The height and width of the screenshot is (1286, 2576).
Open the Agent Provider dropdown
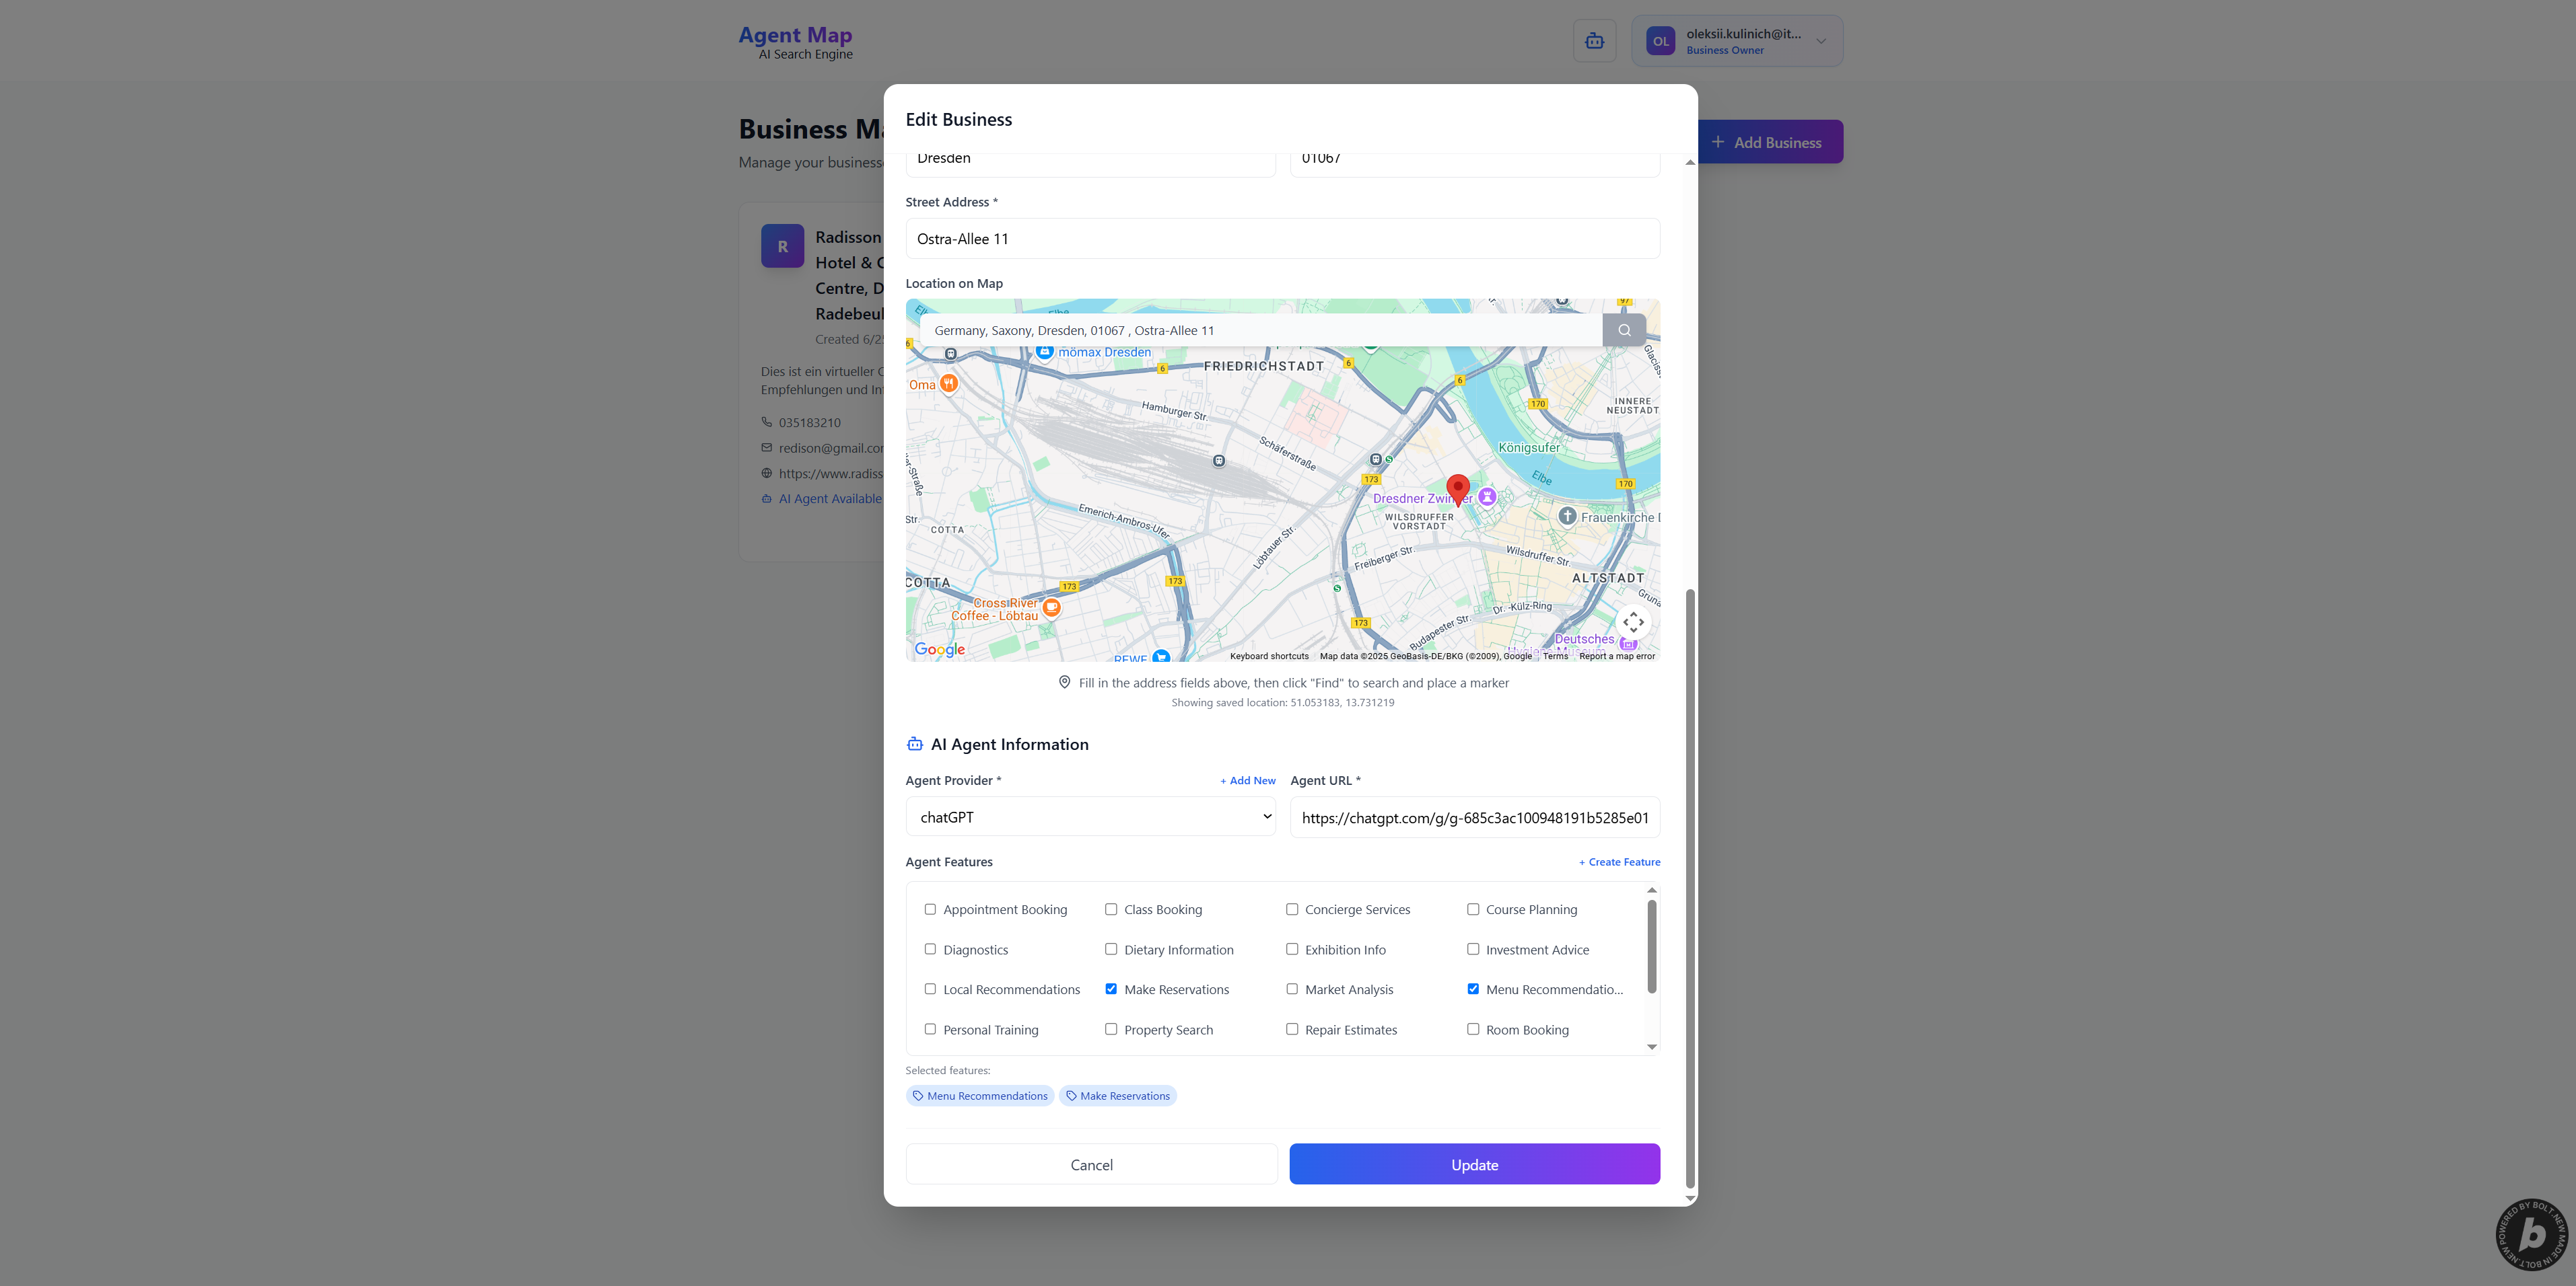(1090, 817)
